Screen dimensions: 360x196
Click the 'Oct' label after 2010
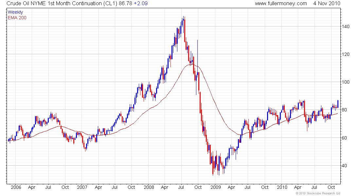[x=331, y=187]
